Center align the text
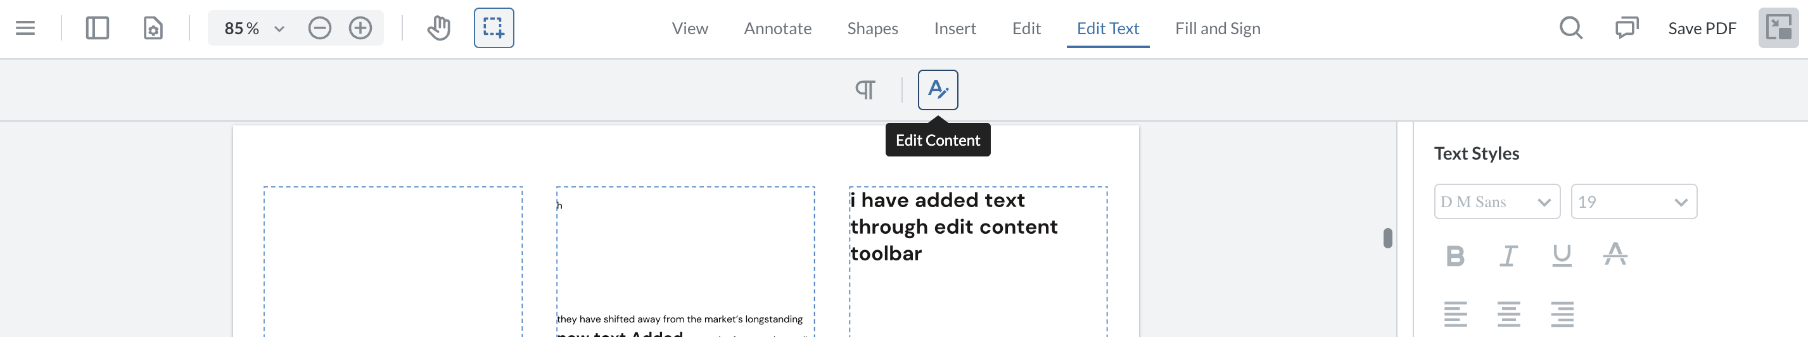Image resolution: width=1808 pixels, height=337 pixels. pos(1509,314)
